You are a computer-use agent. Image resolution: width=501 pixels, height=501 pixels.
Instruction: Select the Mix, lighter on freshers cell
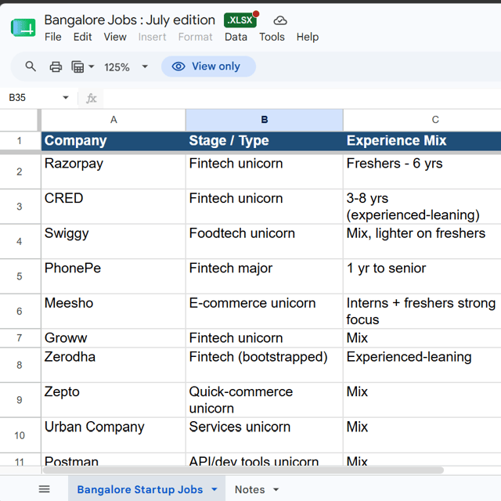[422, 241]
